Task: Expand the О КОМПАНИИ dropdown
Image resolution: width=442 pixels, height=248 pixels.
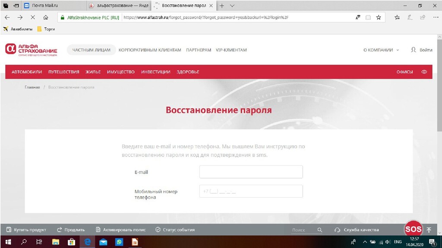Action: (x=381, y=50)
